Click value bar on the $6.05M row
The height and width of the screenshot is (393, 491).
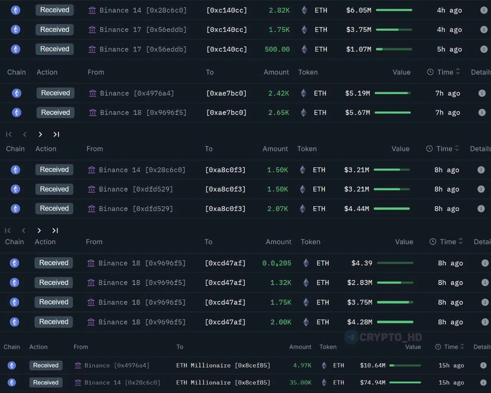point(394,10)
